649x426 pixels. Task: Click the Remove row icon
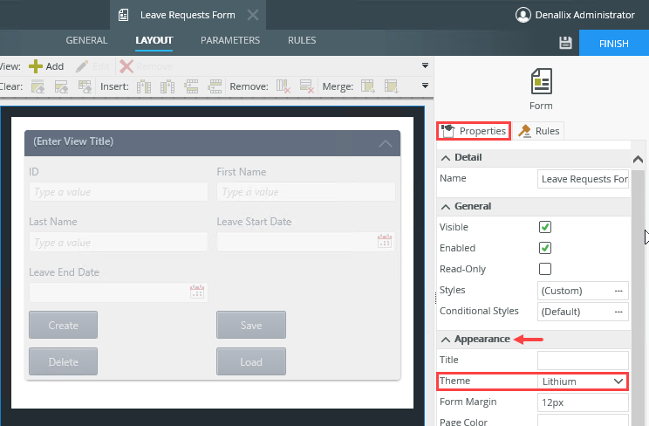click(x=307, y=86)
